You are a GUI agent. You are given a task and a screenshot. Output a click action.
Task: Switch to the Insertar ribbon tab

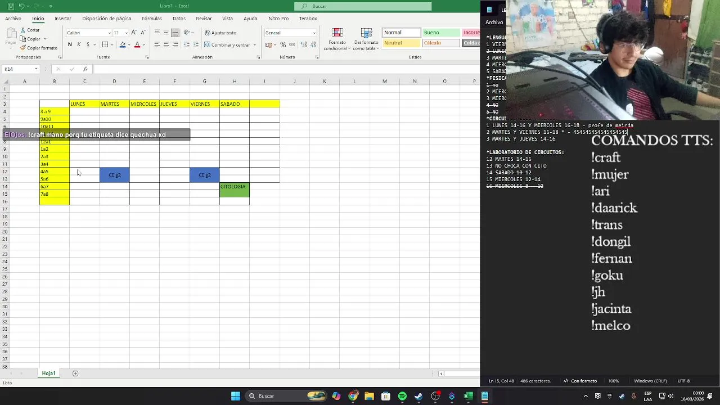coord(63,19)
